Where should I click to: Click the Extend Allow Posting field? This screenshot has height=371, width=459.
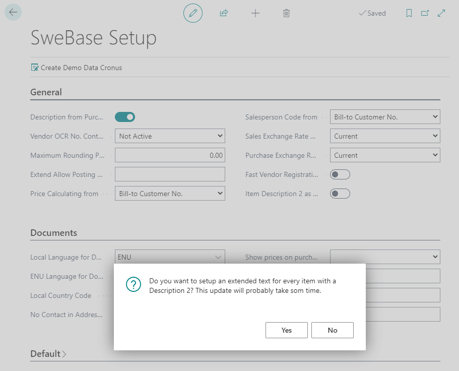point(170,174)
